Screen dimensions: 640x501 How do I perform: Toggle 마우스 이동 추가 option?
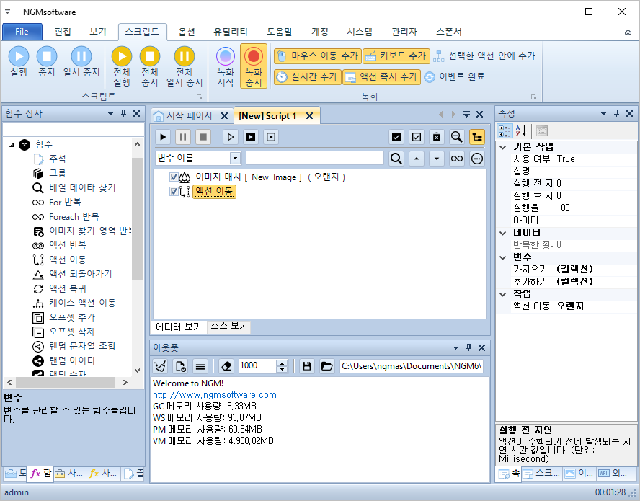pyautogui.click(x=318, y=56)
